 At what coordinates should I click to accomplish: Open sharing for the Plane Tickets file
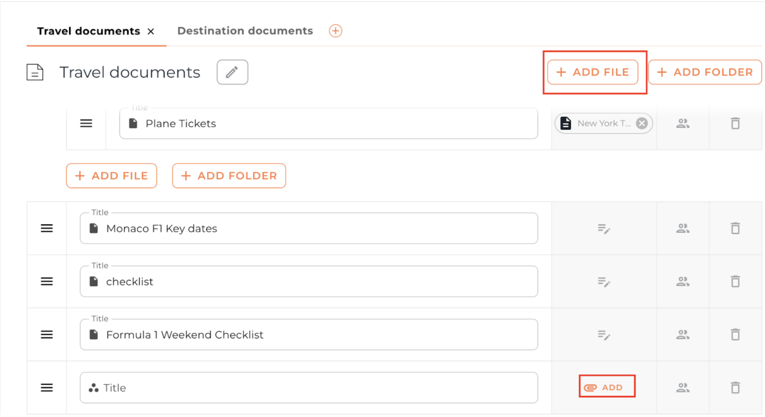coord(682,123)
